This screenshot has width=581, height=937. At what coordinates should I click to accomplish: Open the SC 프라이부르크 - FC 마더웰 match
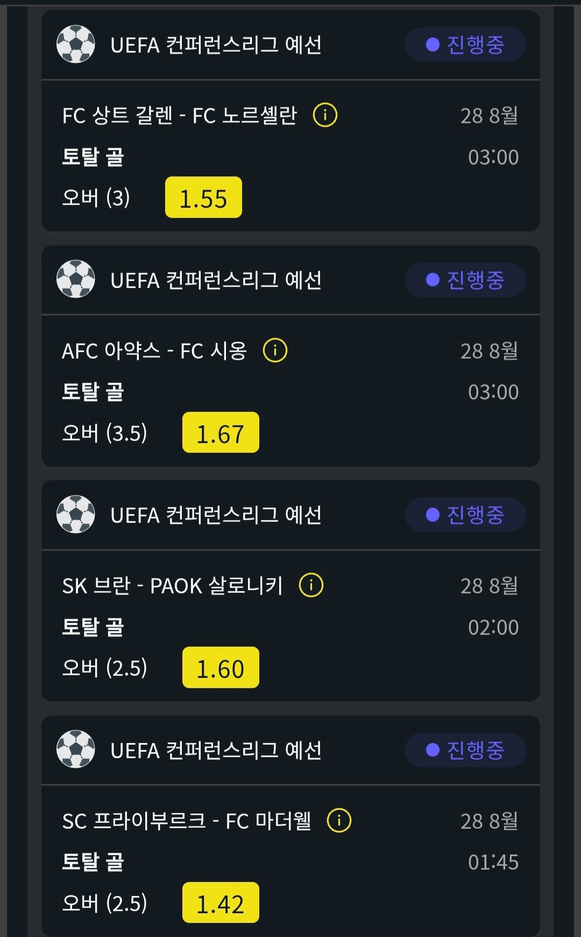tap(187, 821)
